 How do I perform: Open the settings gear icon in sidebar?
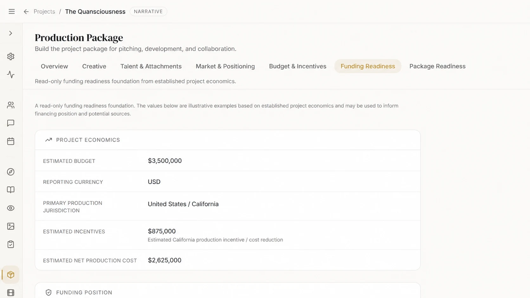point(11,56)
